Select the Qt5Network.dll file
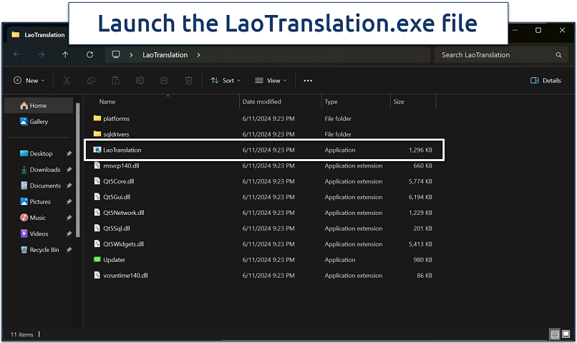Screen dimensions: 577x343 pyautogui.click(x=264, y=213)
